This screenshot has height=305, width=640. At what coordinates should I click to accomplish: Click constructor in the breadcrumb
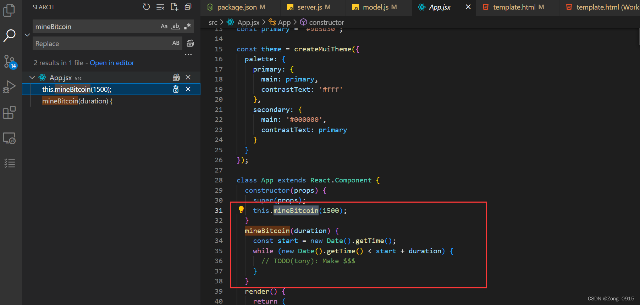pyautogui.click(x=326, y=22)
